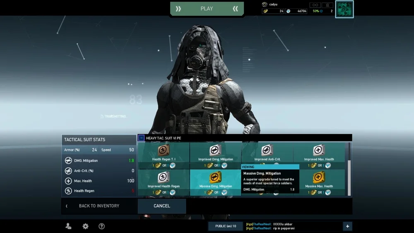Click the Speed value 50
Screen dimensions: 414x233
[x=132, y=150]
